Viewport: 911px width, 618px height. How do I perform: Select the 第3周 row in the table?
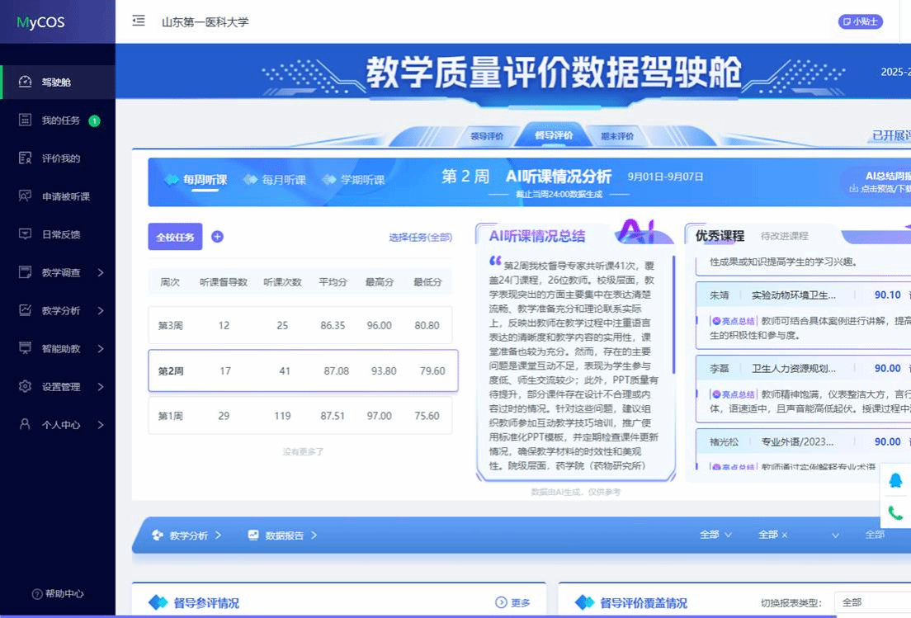click(x=300, y=325)
